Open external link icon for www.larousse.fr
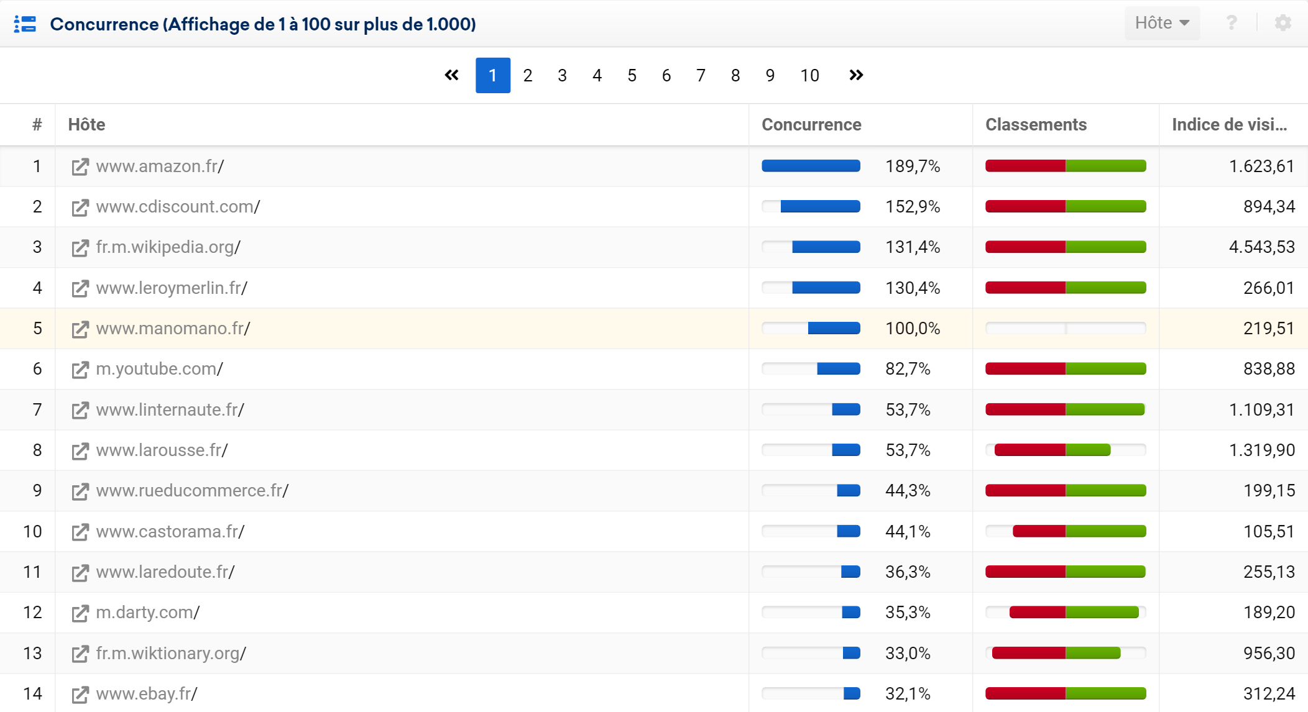Screen dimensions: 1308x712 80,450
